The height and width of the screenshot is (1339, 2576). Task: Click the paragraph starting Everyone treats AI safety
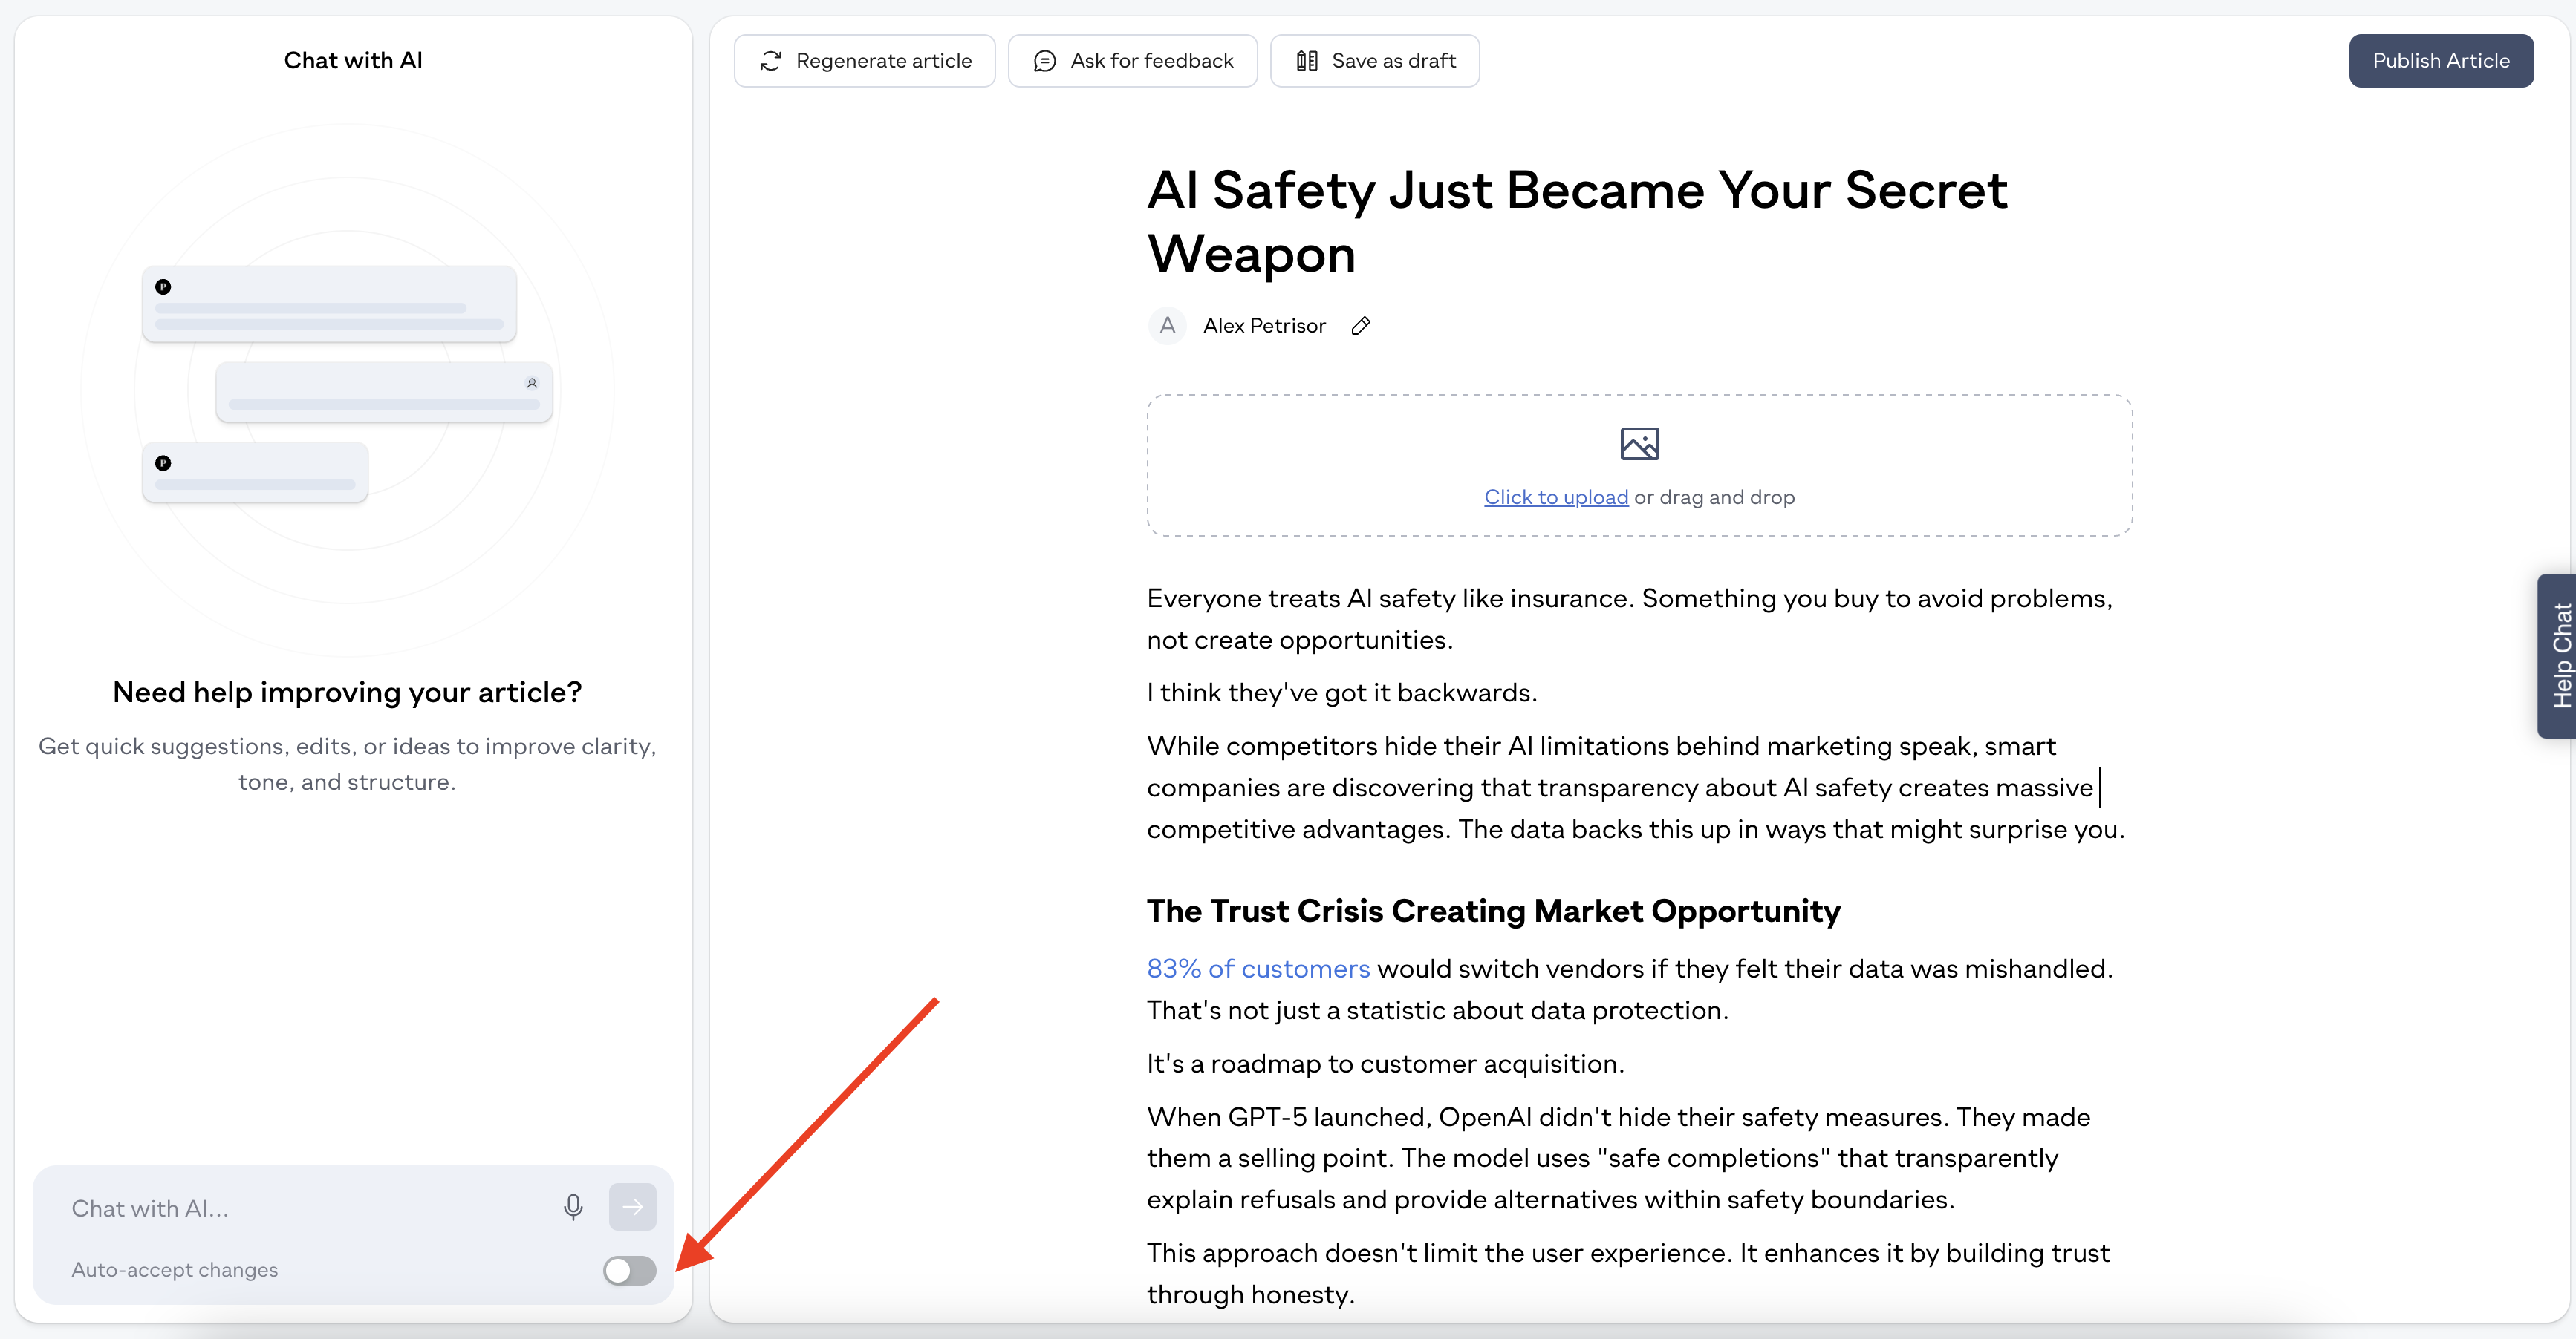click(1630, 618)
